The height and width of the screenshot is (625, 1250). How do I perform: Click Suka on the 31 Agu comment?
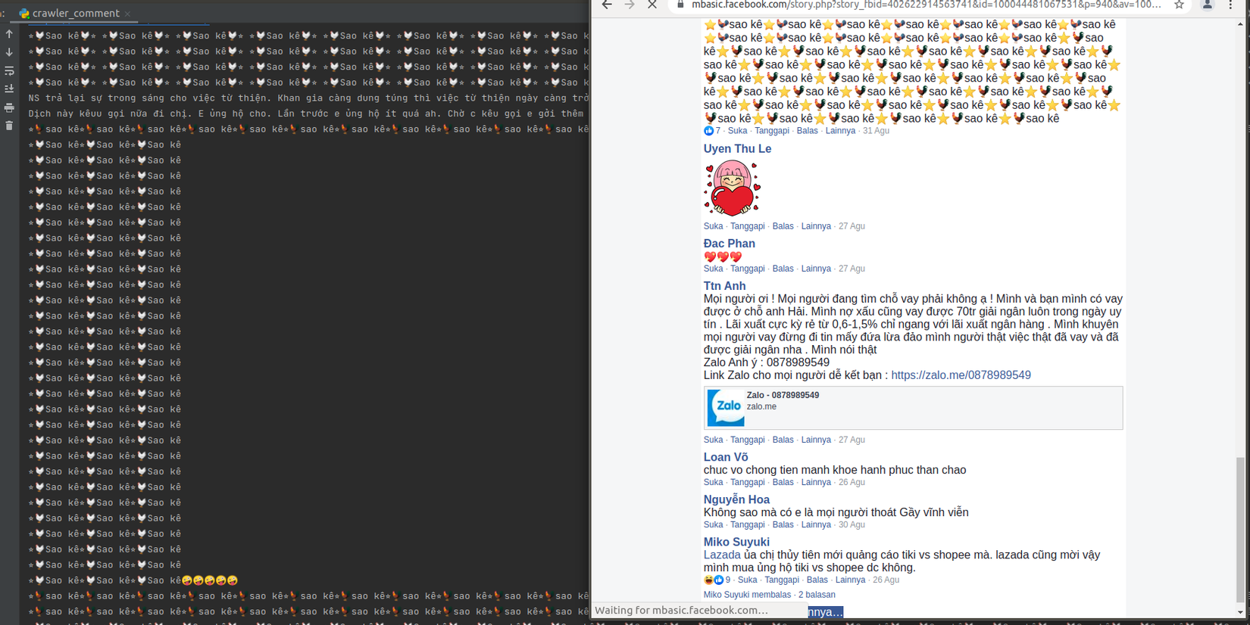coord(737,131)
